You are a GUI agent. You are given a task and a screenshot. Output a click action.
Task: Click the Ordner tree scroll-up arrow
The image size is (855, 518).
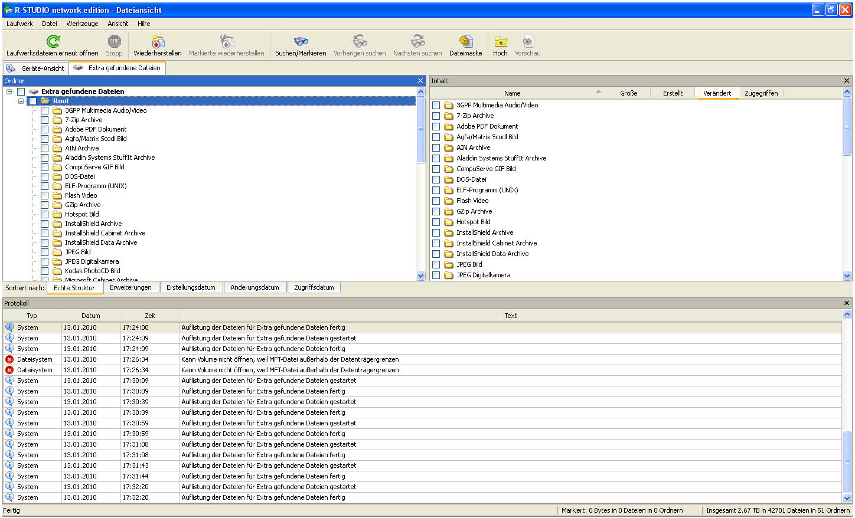[x=420, y=91]
